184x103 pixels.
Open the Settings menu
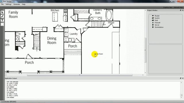[8, 4]
